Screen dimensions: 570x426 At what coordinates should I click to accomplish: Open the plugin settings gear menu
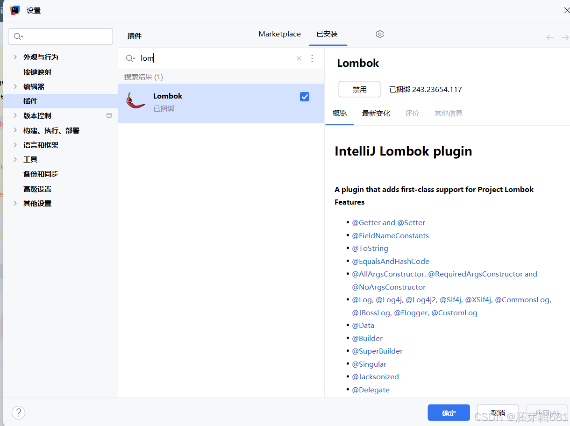tap(380, 34)
